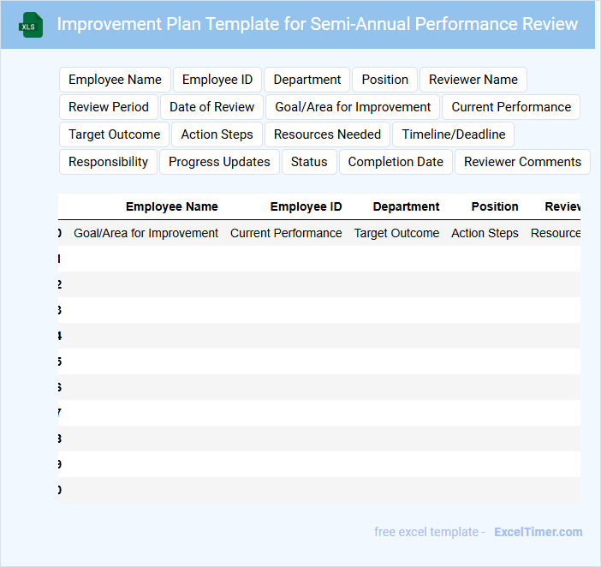
Task: Select the Employee Name tag
Action: pos(115,80)
